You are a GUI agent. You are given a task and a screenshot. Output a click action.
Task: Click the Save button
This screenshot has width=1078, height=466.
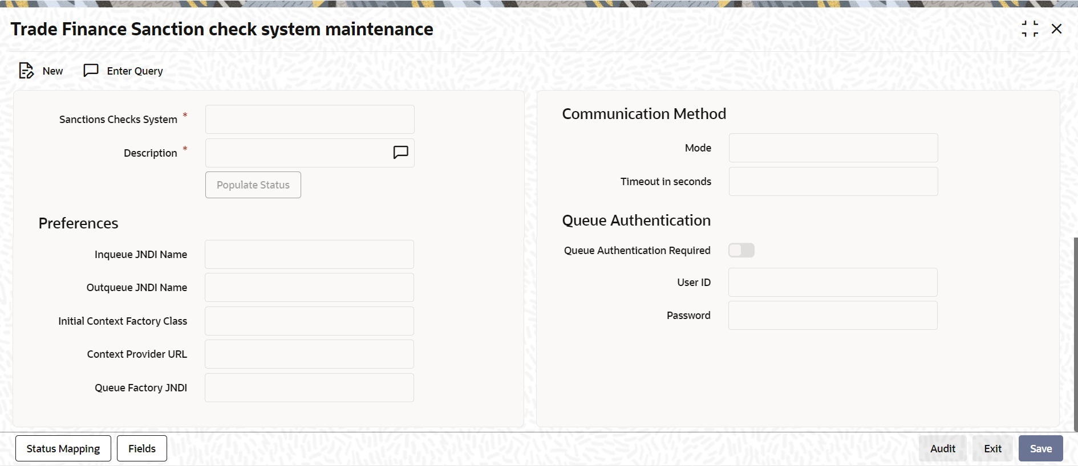(1041, 448)
